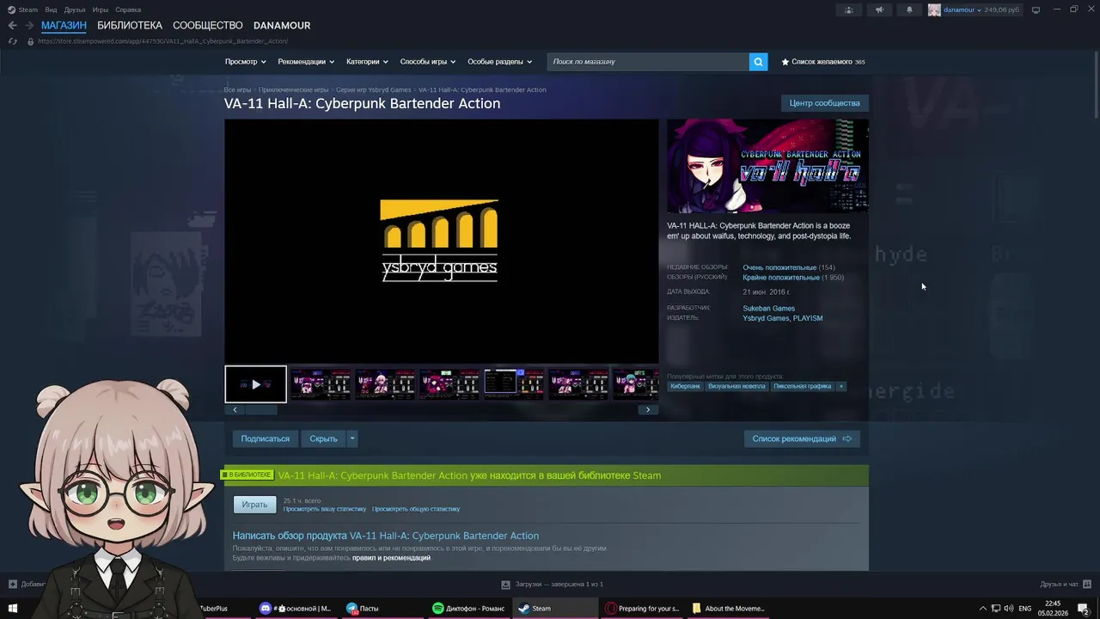Viewport: 1100px width, 619px height.
Task: Click the store search input field
Action: coord(648,62)
